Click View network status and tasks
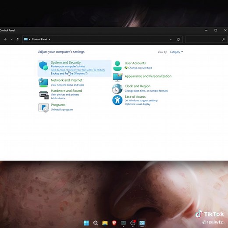228x228 pixels. [x=68, y=85]
